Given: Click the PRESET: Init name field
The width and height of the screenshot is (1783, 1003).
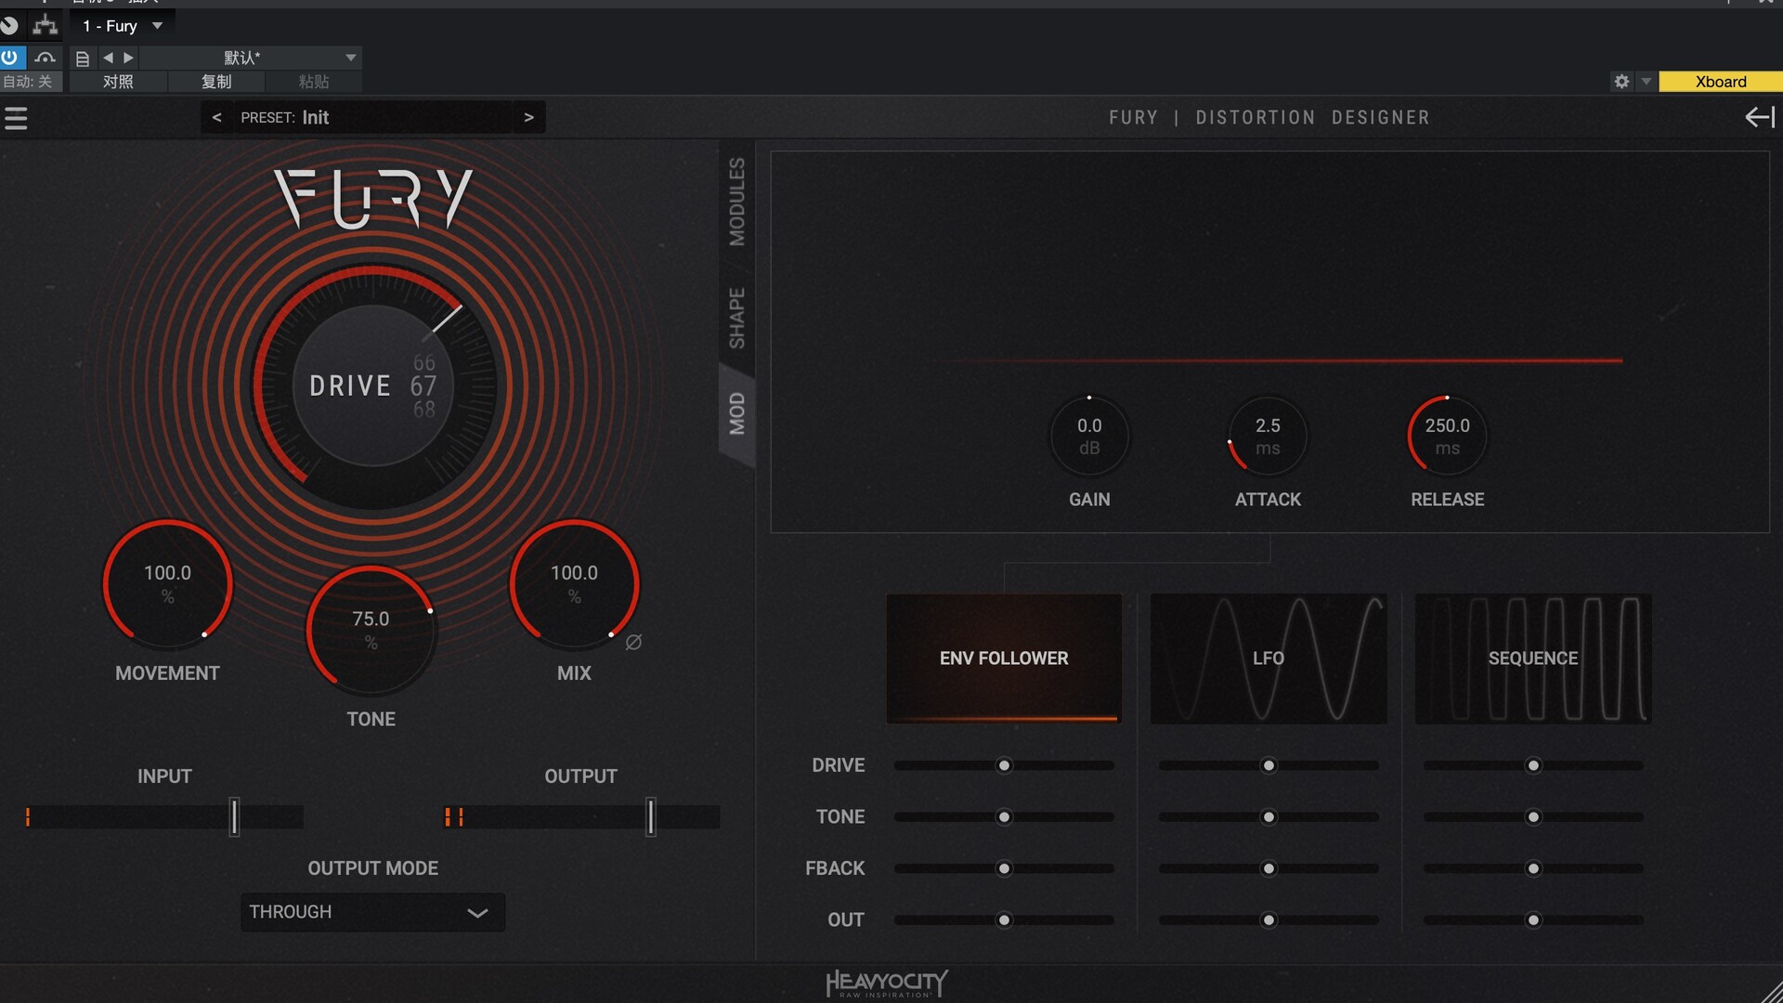Looking at the screenshot, I should (x=372, y=117).
